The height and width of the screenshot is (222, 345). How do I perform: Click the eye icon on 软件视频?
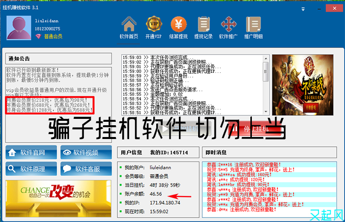pyautogui.click(x=67, y=152)
